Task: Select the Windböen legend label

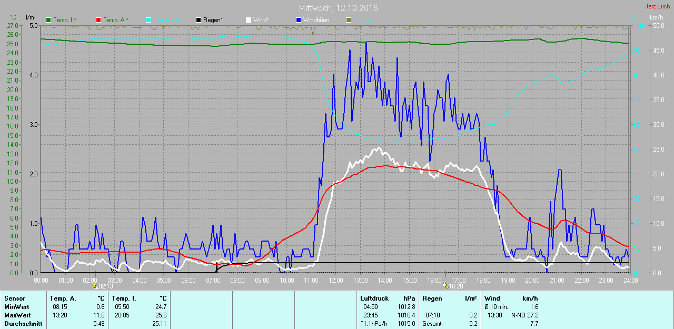Action: pos(317,20)
